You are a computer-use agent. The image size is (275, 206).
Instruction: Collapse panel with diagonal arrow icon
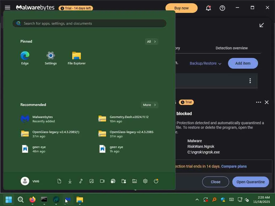click(262, 25)
